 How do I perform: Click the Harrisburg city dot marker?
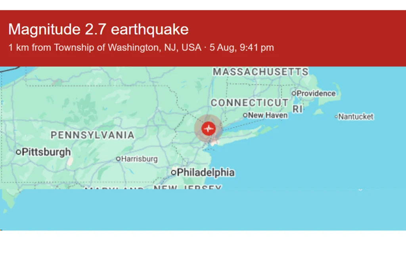(118, 159)
